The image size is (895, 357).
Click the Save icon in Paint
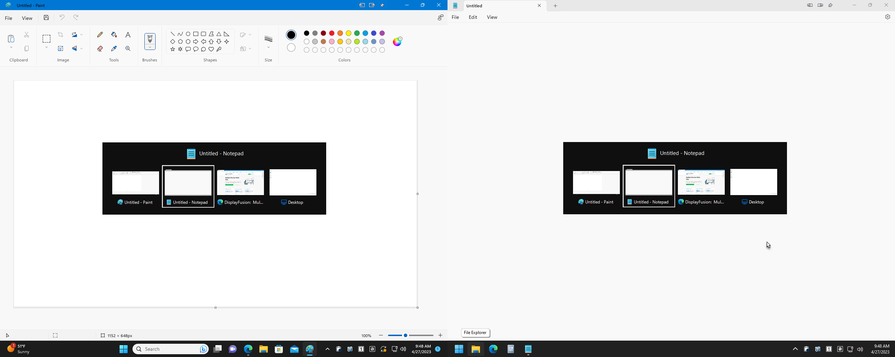click(x=46, y=17)
